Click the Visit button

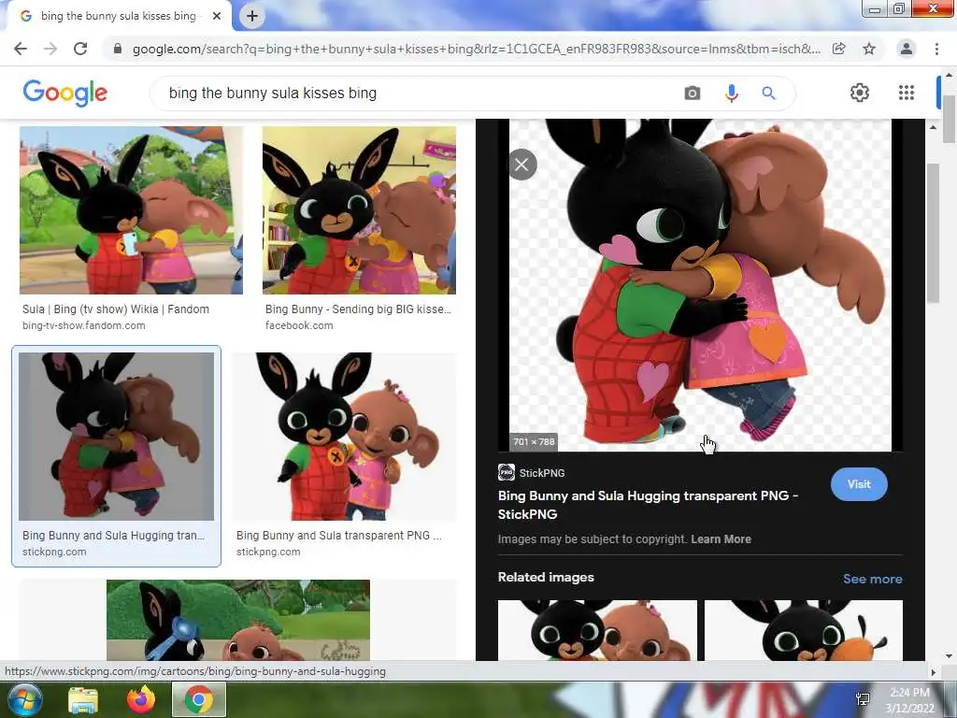tap(859, 484)
